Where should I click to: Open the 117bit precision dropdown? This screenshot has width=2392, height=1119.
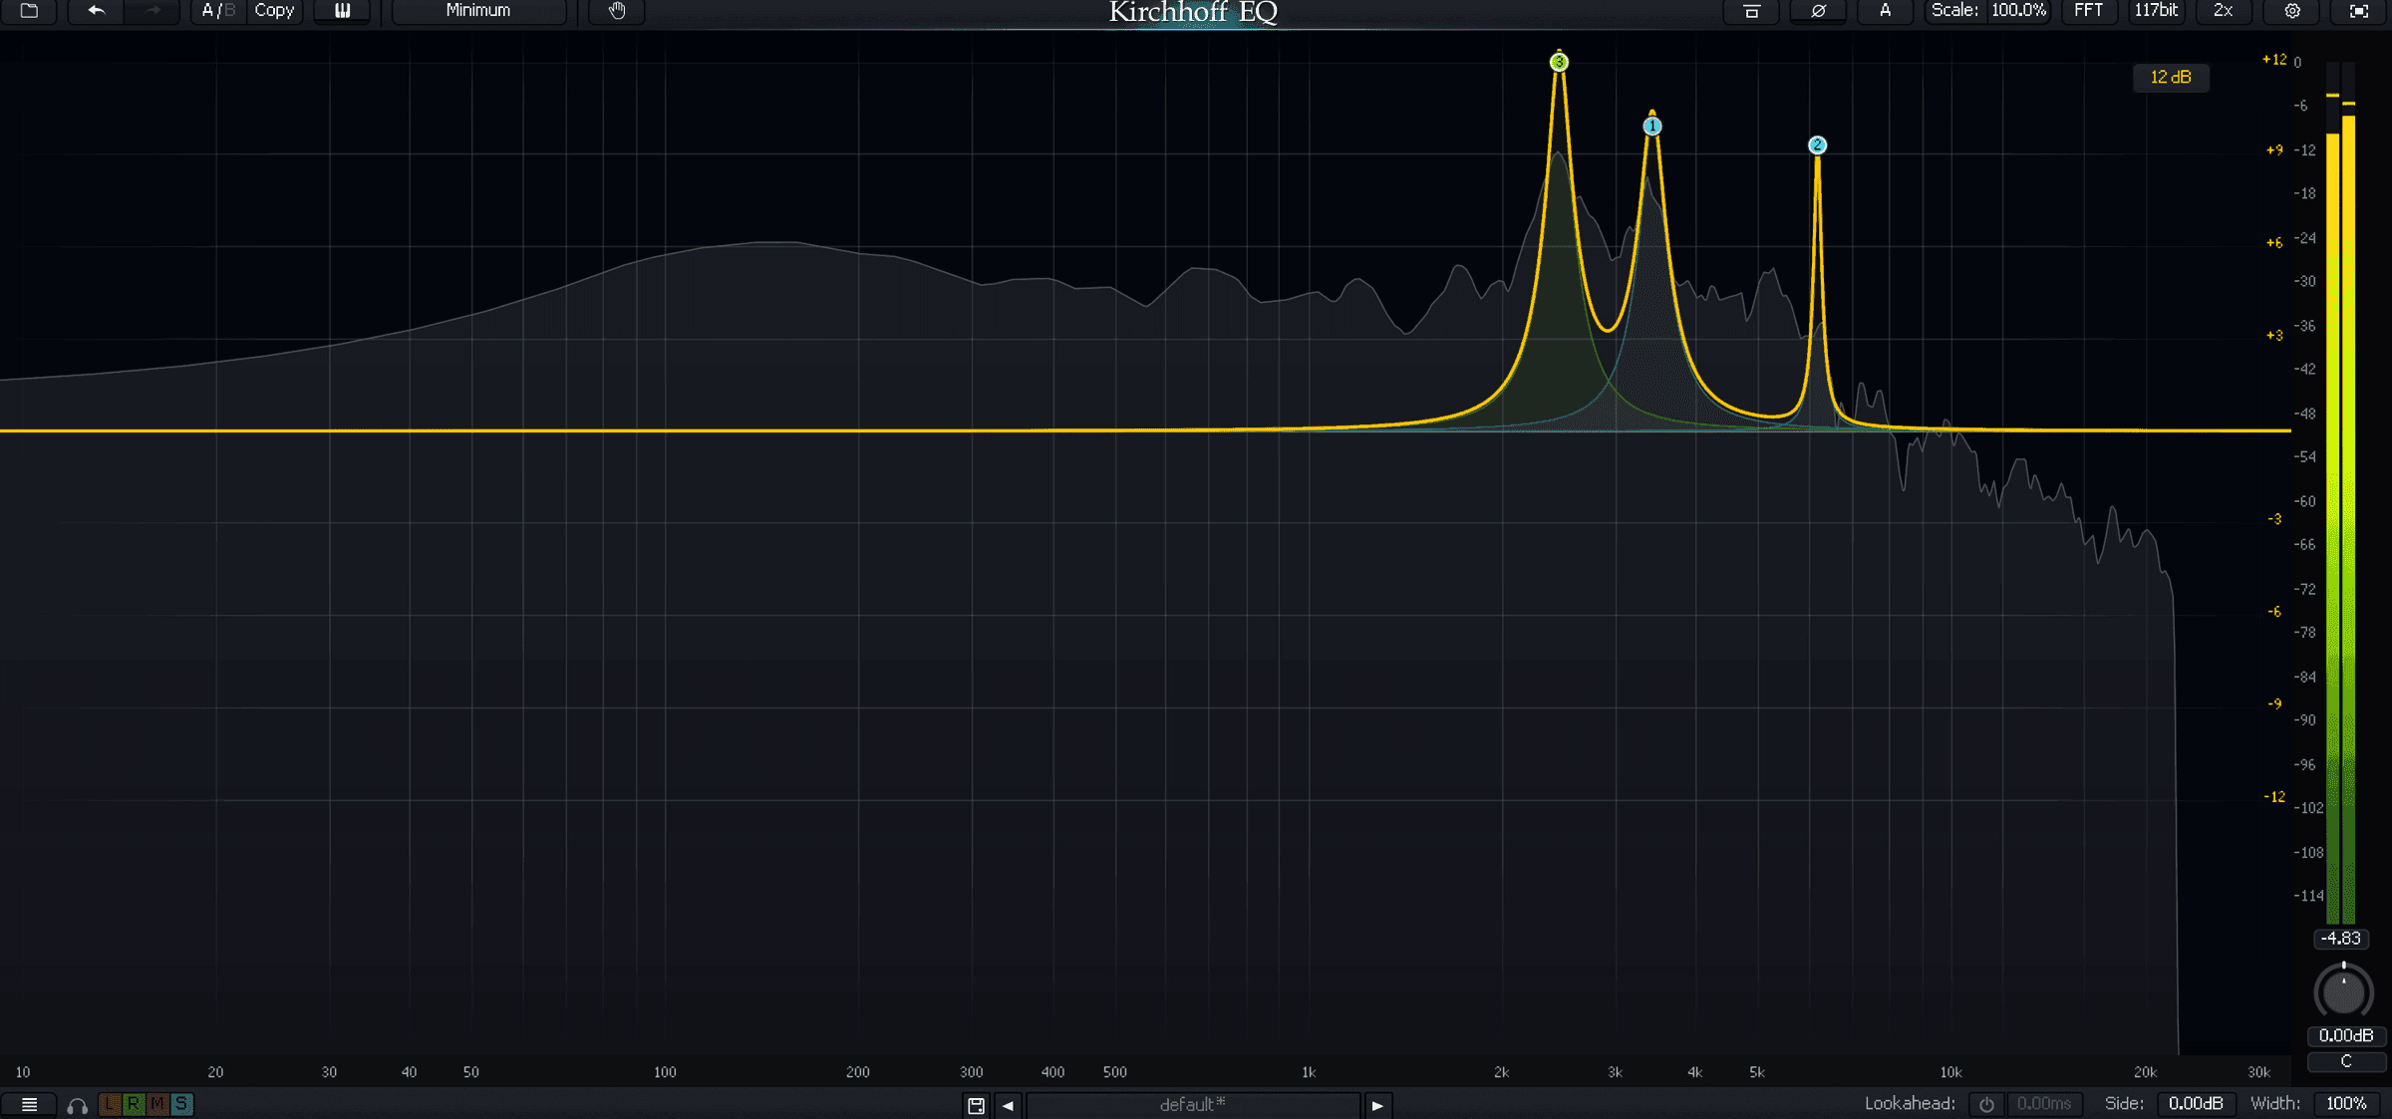coord(2156,11)
